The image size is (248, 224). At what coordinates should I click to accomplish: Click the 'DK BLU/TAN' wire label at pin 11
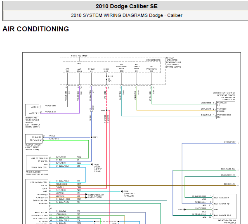click(x=61, y=211)
